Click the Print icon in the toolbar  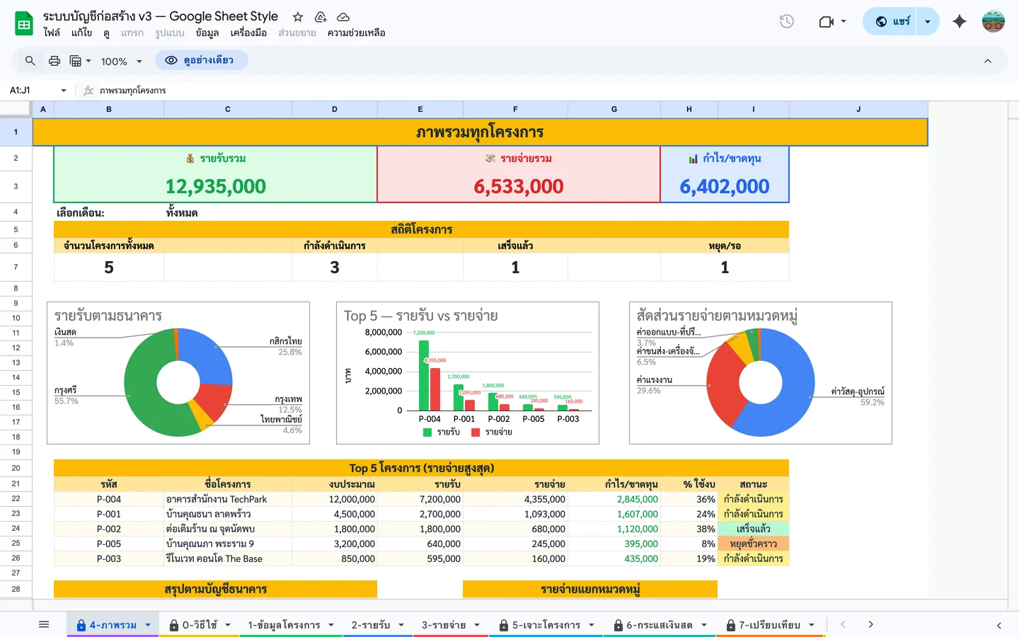54,61
